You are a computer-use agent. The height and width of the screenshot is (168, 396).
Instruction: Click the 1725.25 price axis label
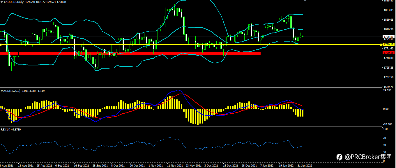coord(389,68)
